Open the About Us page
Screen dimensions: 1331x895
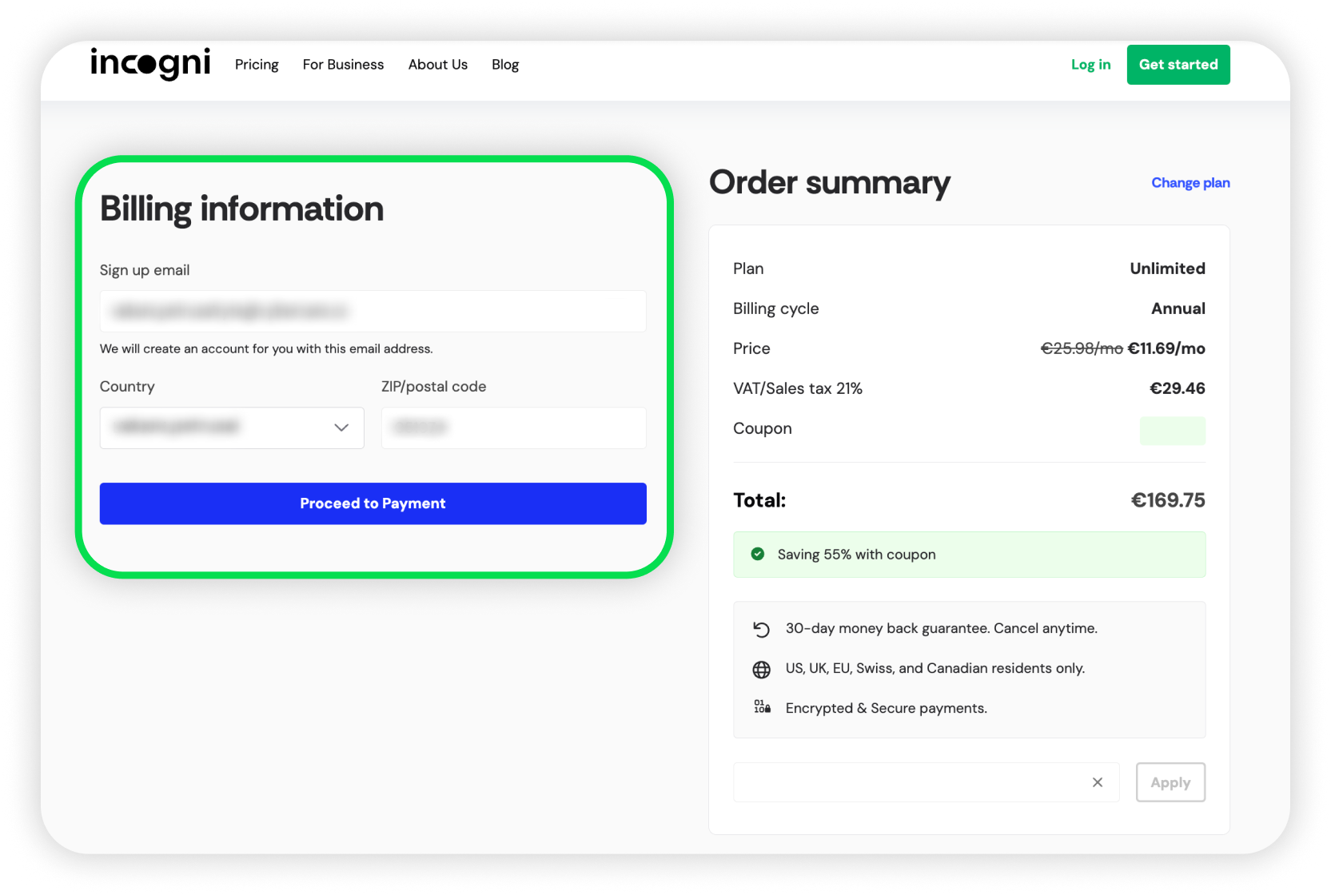click(x=437, y=65)
